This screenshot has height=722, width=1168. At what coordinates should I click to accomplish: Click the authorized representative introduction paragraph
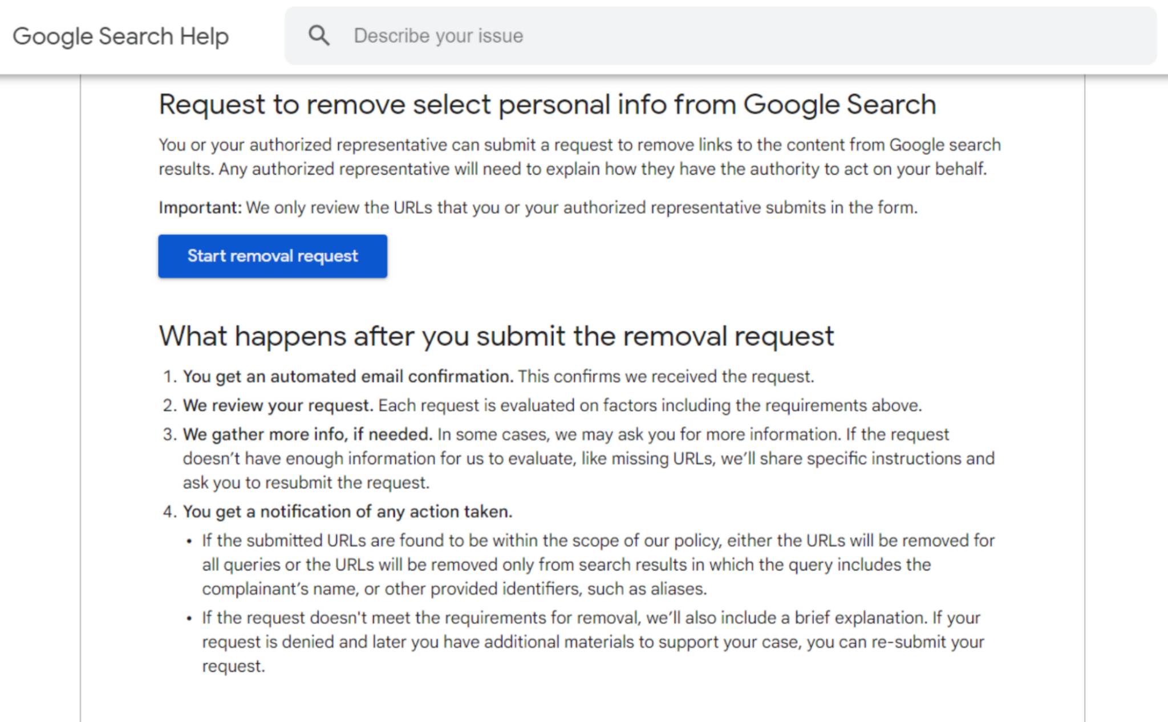coord(579,156)
